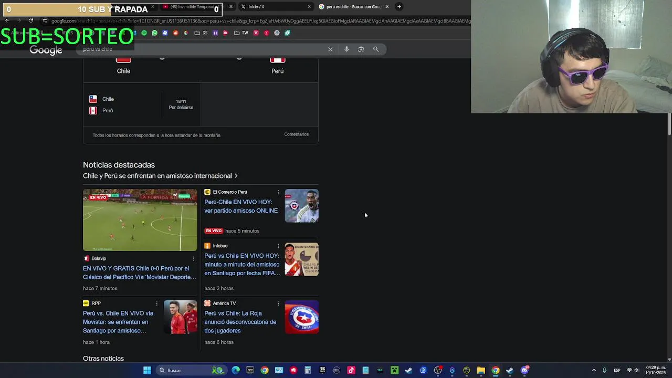Open the first Chrome icon in the taskbar
The width and height of the screenshot is (672, 378).
[265, 370]
